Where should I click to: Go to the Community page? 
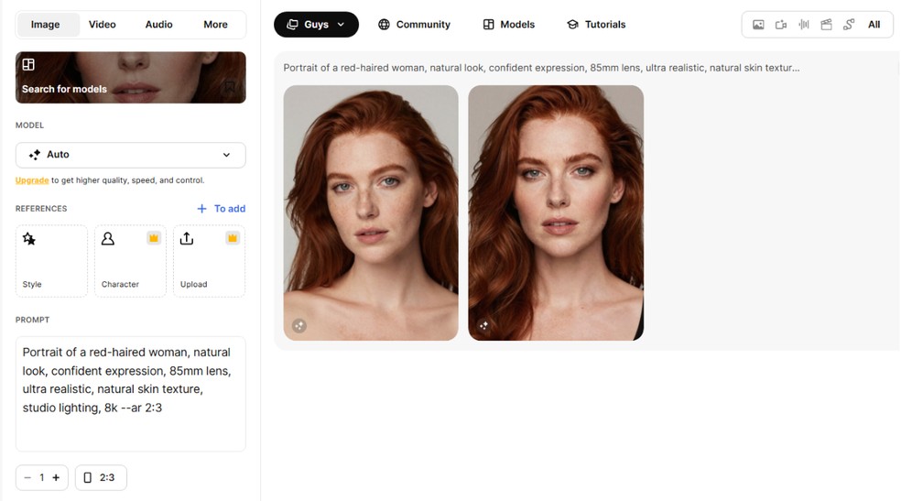coord(414,25)
